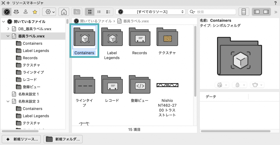Select the workgroup libraries icon
Viewport: 280px width, 145px height.
click(16, 12)
